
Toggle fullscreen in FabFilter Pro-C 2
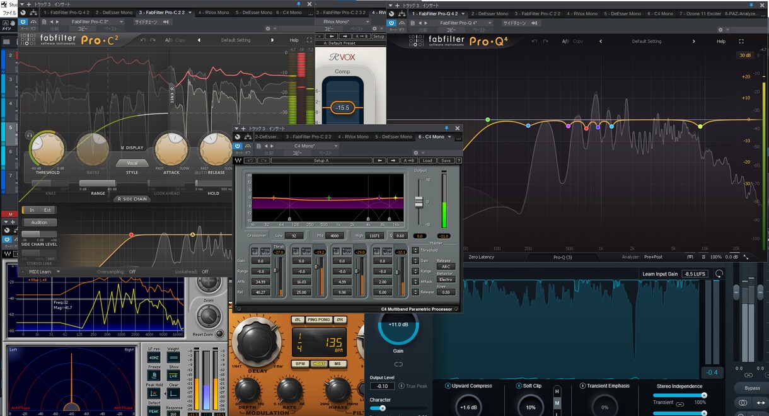tap(310, 40)
